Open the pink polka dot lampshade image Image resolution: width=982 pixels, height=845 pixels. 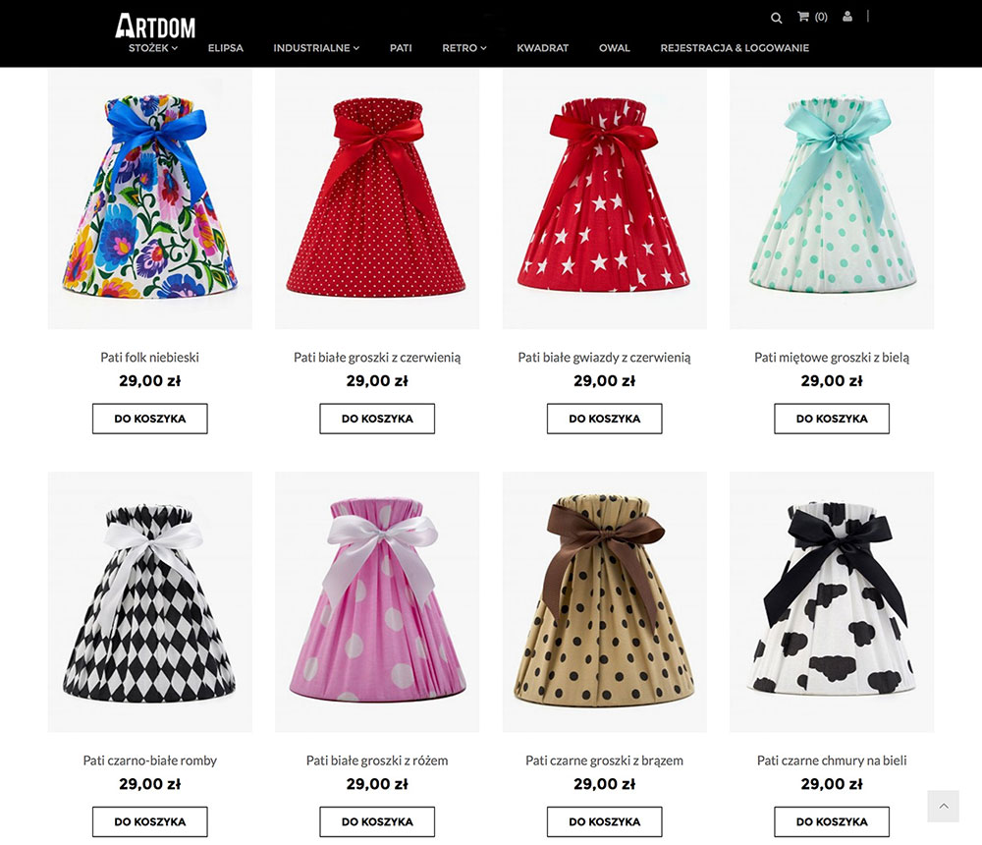[x=377, y=601]
